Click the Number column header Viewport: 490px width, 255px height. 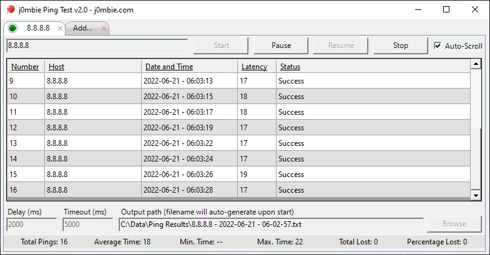25,67
